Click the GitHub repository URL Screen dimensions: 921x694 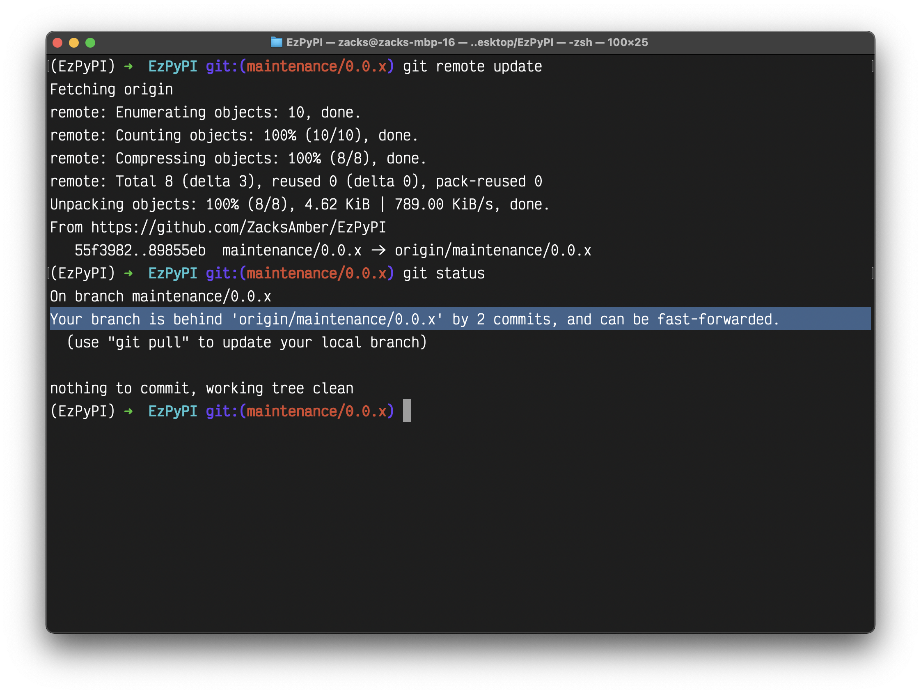pyautogui.click(x=238, y=228)
